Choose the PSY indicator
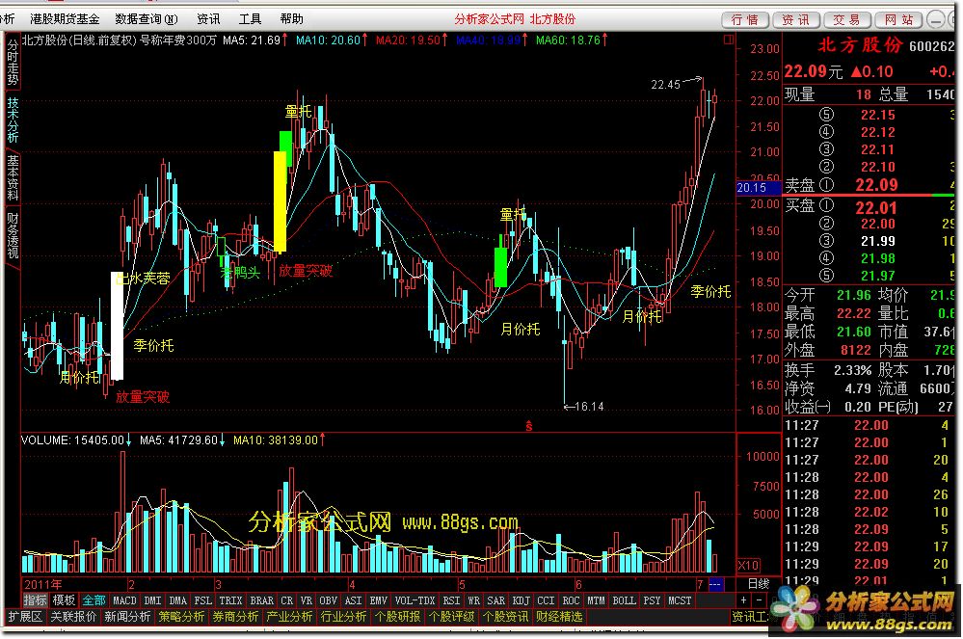Image resolution: width=963 pixels, height=639 pixels. click(x=652, y=600)
